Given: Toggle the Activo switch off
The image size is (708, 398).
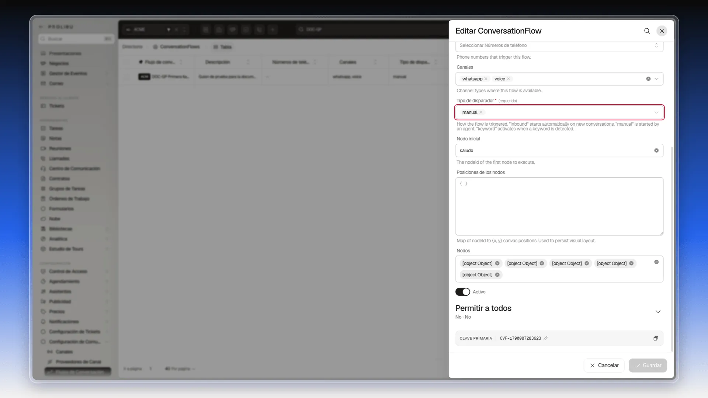Looking at the screenshot, I should coord(462,292).
